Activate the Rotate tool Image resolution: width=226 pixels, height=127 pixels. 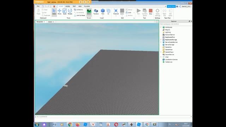click(x=70, y=12)
